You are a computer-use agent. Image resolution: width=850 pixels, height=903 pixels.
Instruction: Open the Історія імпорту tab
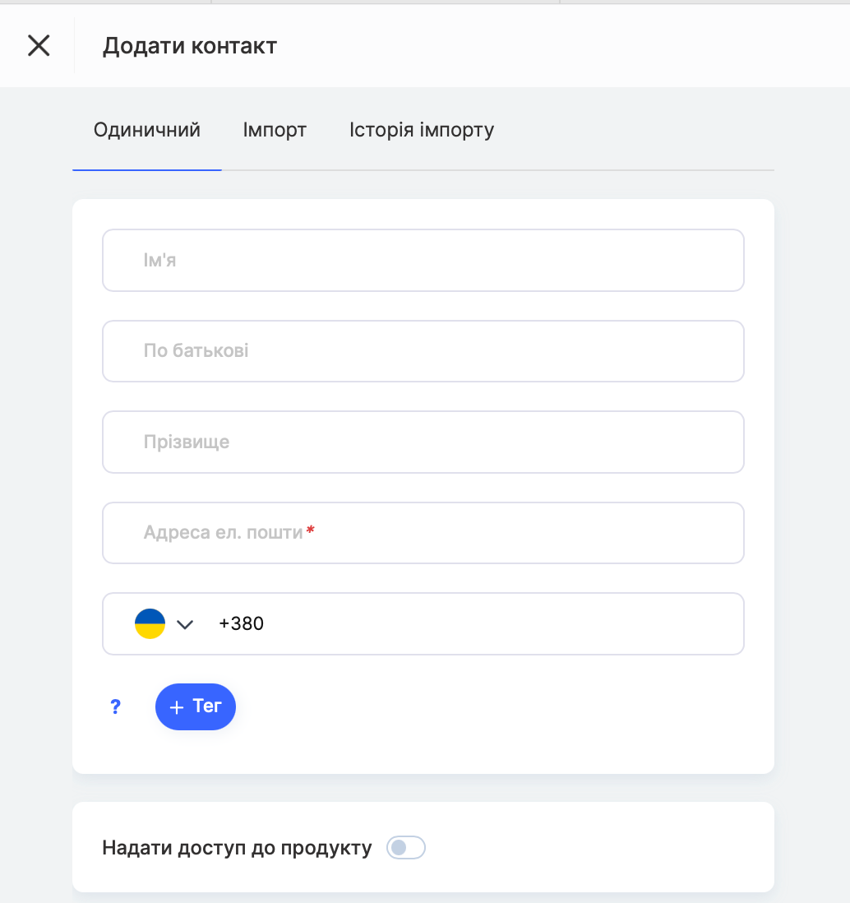pos(422,130)
